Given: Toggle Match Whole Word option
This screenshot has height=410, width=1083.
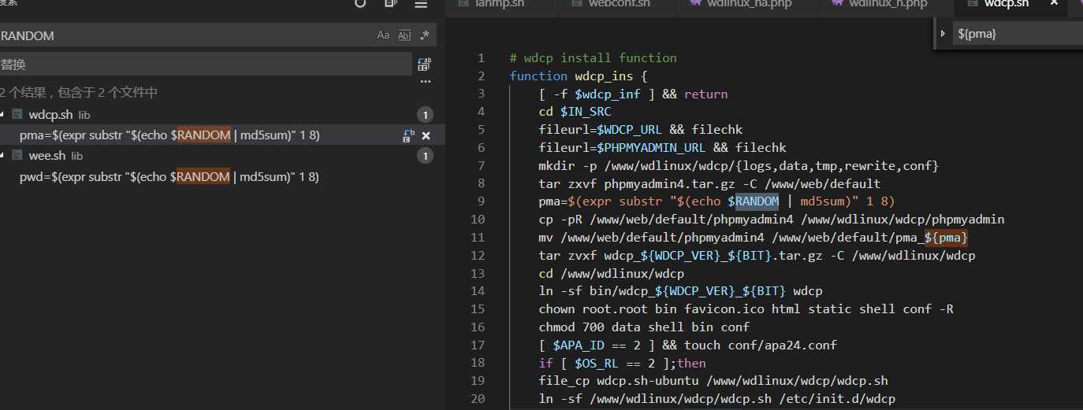Looking at the screenshot, I should click(404, 35).
